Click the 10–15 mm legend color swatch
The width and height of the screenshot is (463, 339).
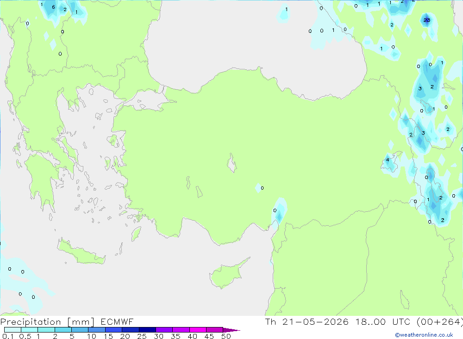pyautogui.click(x=97, y=330)
